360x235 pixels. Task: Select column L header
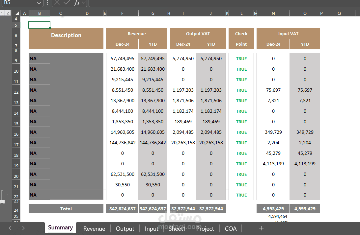click(241, 13)
